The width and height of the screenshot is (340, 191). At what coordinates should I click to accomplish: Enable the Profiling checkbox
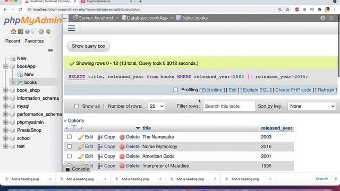pyautogui.click(x=176, y=90)
